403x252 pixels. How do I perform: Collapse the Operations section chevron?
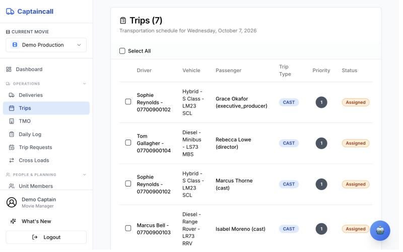click(84, 84)
